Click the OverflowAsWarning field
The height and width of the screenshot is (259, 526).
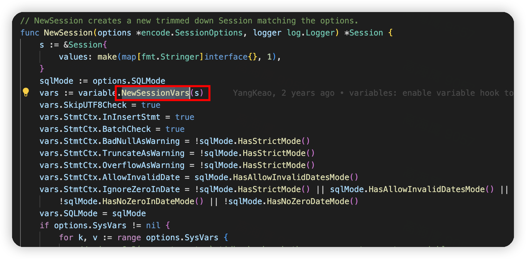point(143,165)
